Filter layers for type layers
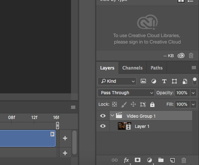The width and height of the screenshot is (199, 165). [x=164, y=81]
